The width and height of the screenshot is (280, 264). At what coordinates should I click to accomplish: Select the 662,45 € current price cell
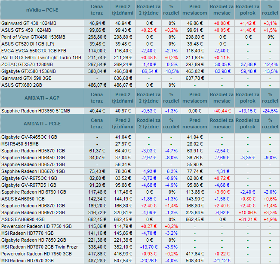(97, 219)
